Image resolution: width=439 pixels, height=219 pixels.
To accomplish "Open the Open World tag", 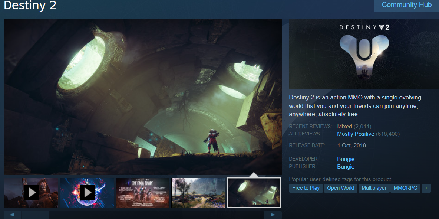I will tap(341, 188).
